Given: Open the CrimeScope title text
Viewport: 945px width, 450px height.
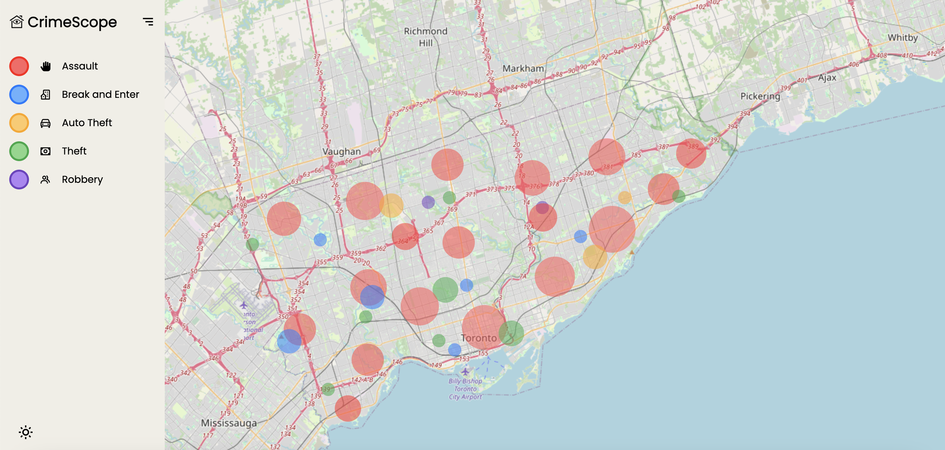Looking at the screenshot, I should point(72,22).
